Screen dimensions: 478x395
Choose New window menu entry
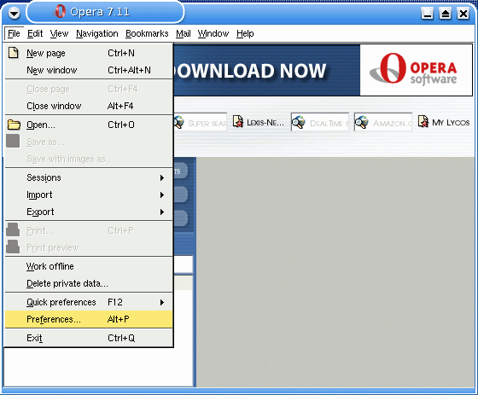[89, 70]
